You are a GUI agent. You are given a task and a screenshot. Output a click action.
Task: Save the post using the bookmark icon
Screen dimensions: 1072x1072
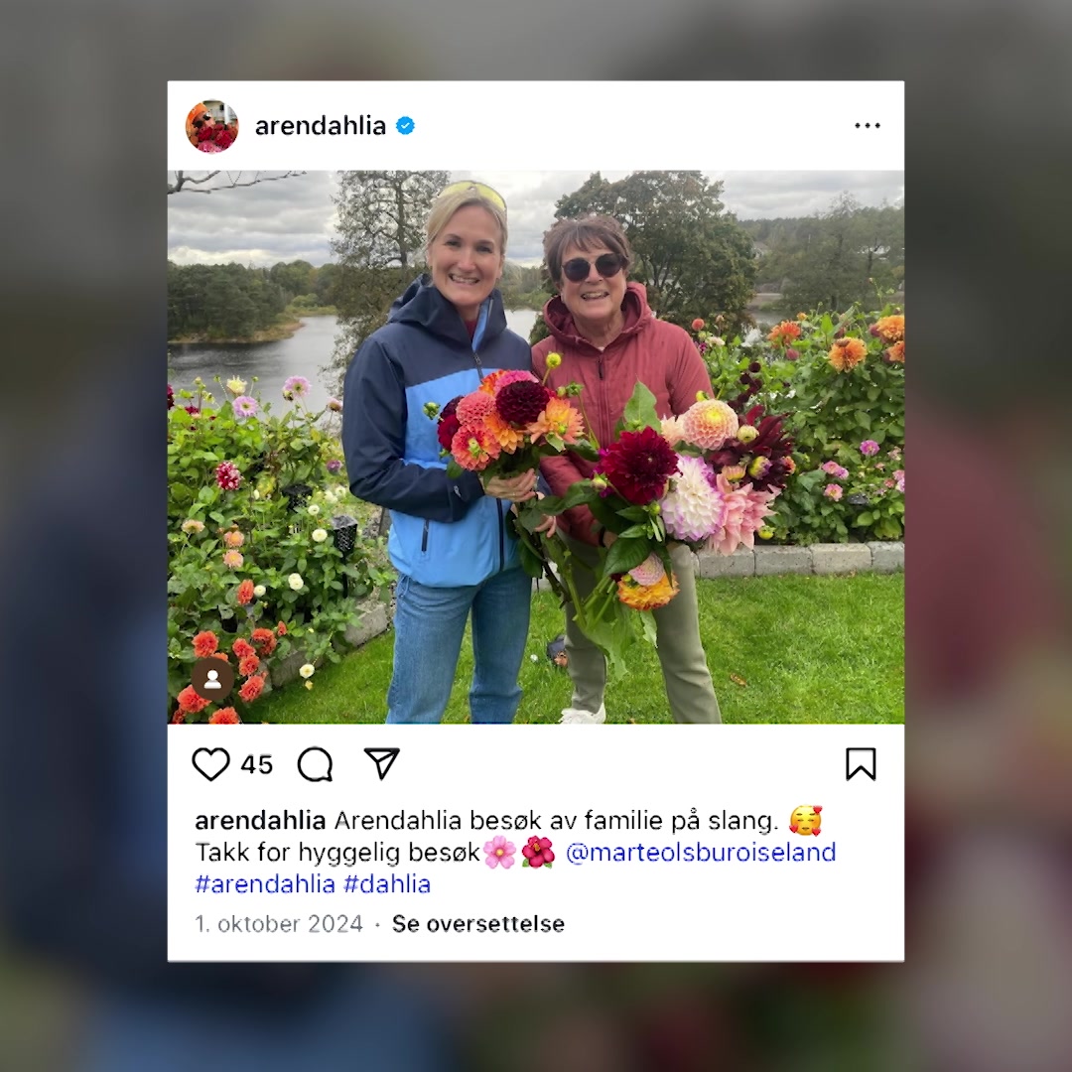861,763
